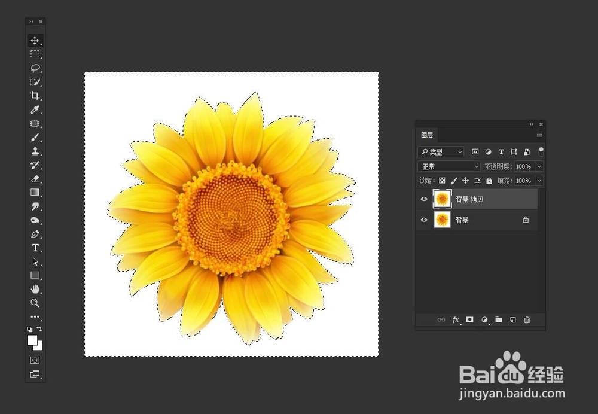Open the background color picker swatch
The image size is (598, 414).
(x=39, y=346)
